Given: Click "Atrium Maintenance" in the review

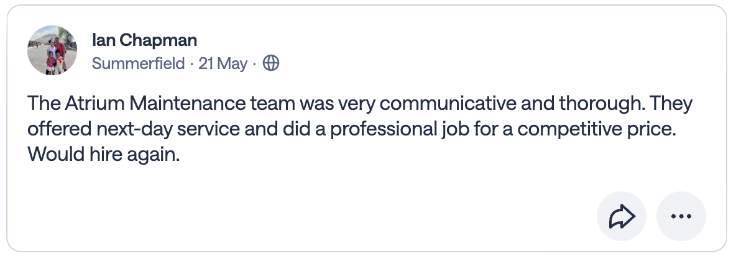Looking at the screenshot, I should [155, 103].
